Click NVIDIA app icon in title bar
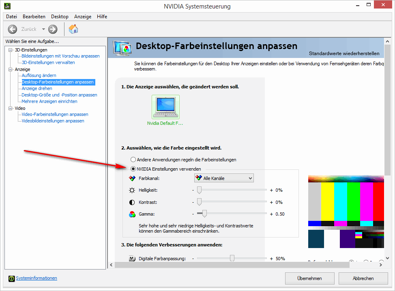 click(x=8, y=6)
